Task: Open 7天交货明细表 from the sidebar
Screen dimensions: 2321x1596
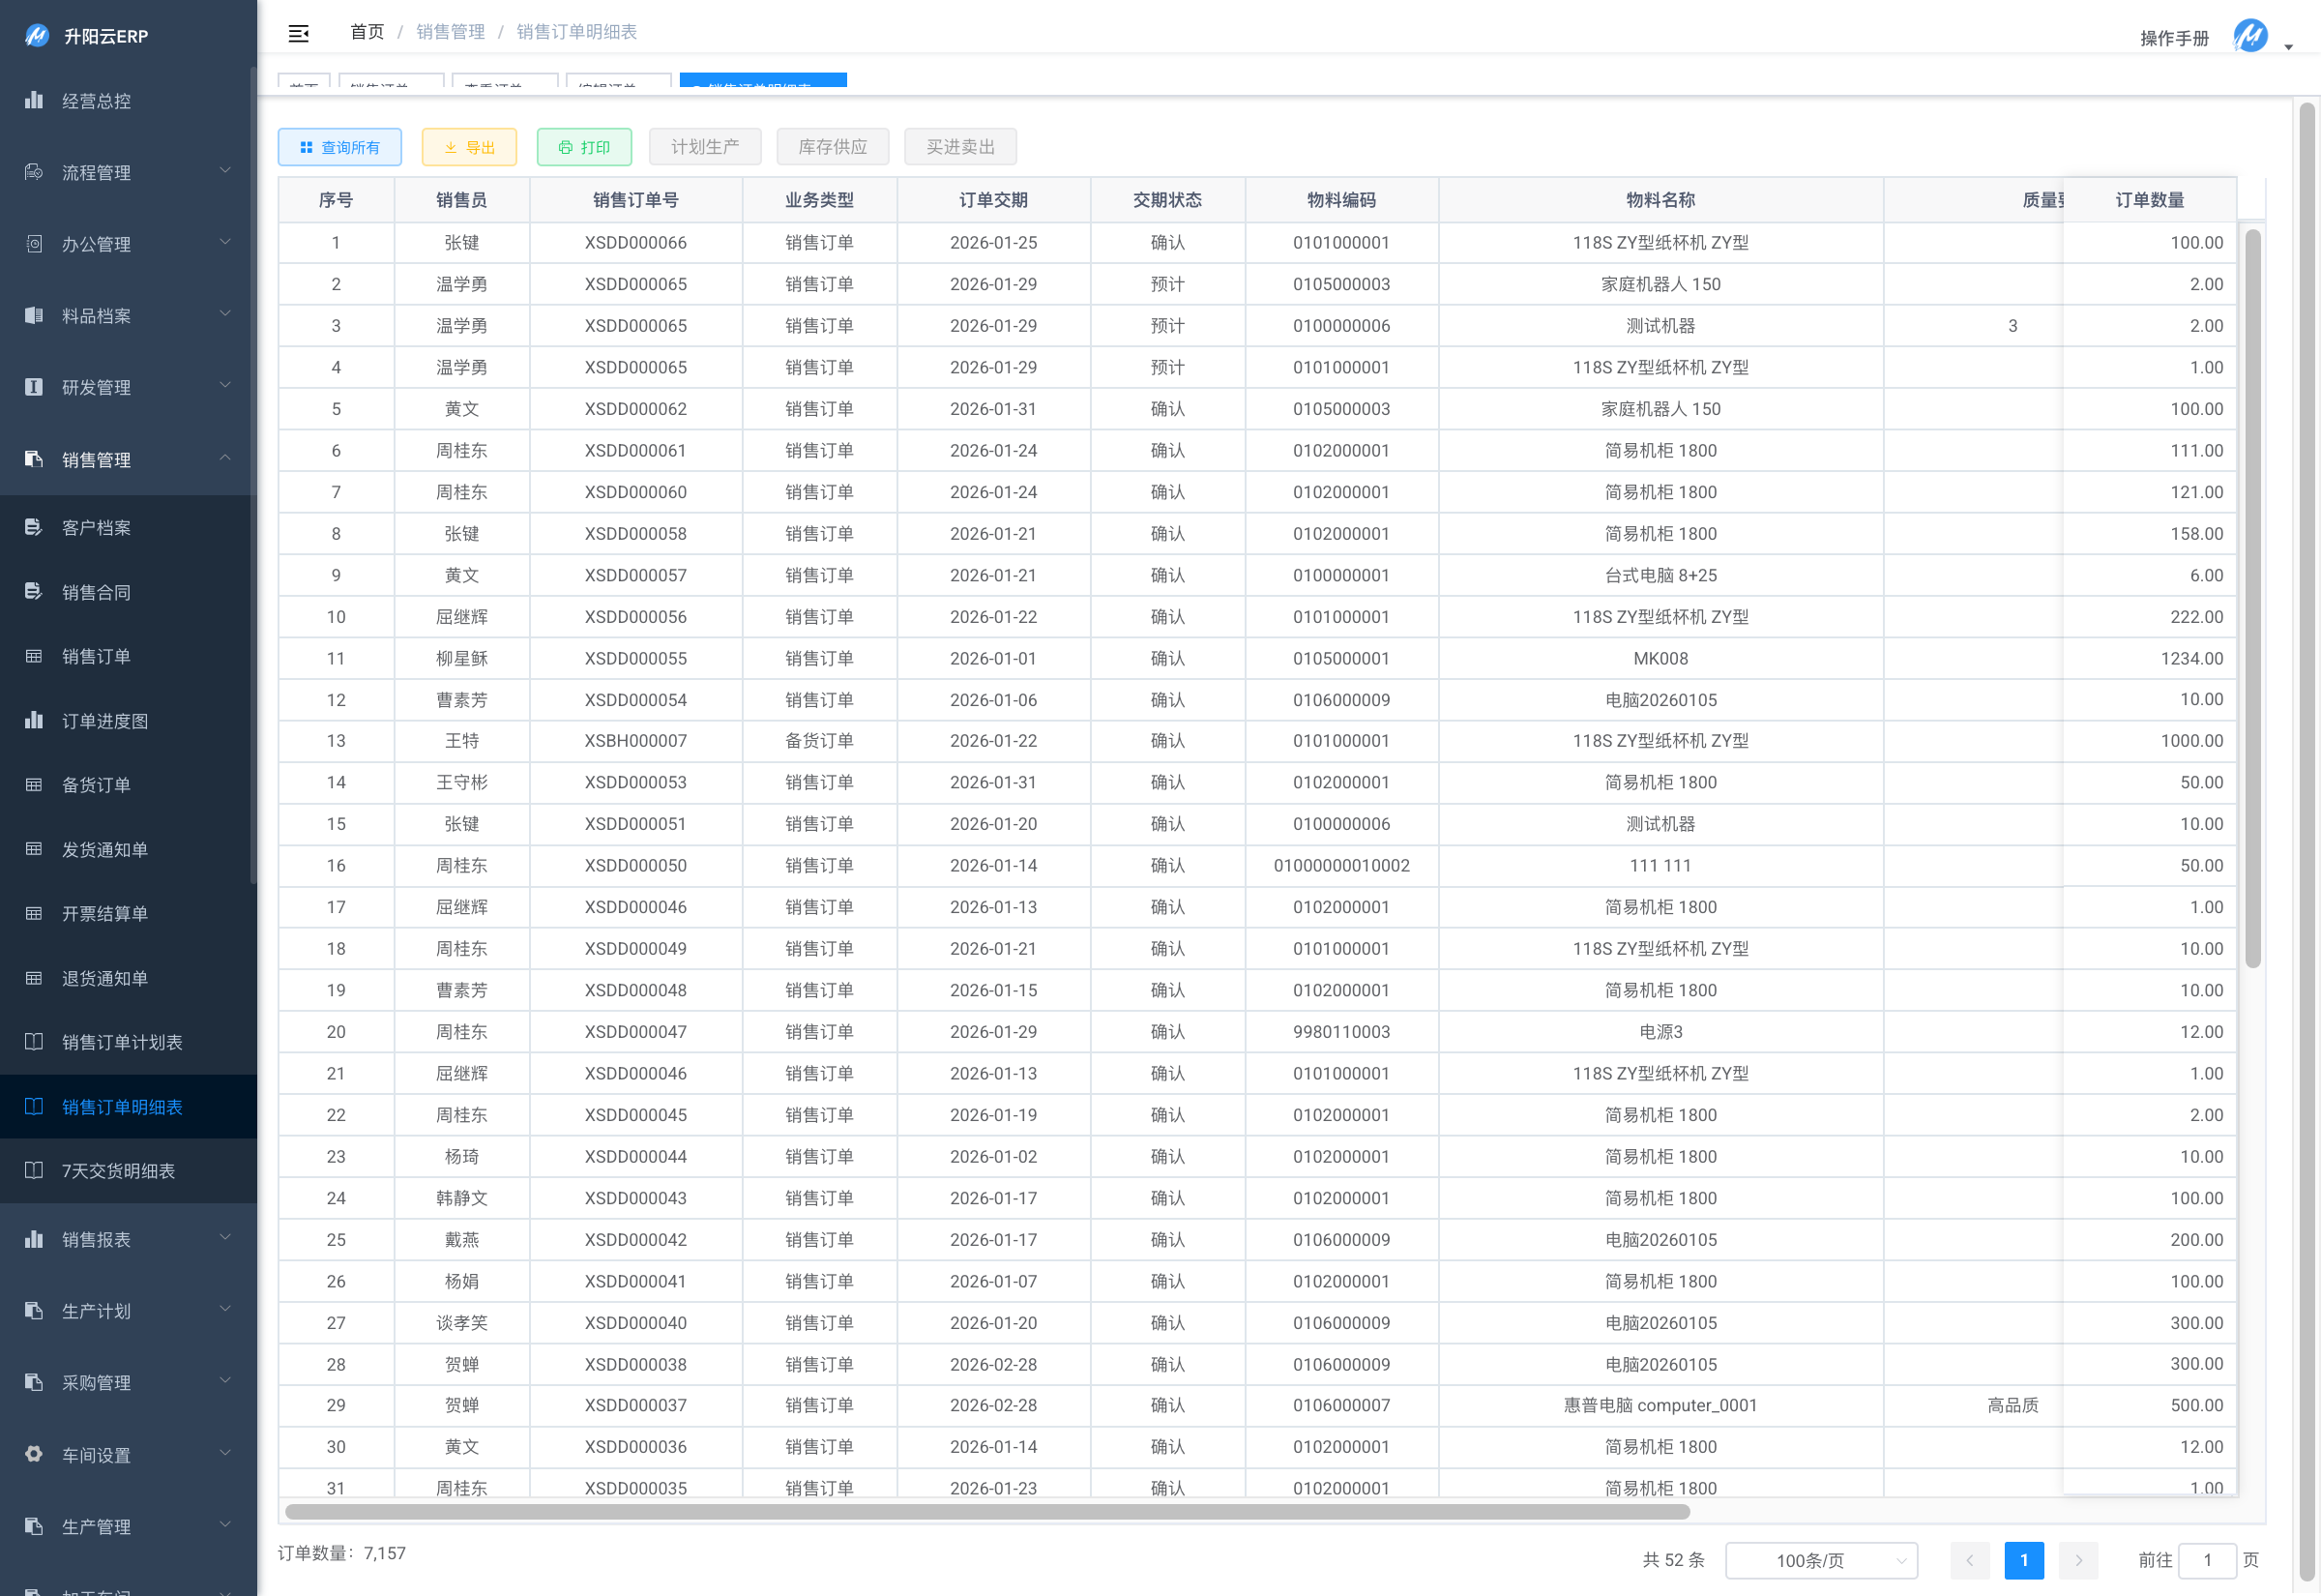Action: click(118, 1171)
